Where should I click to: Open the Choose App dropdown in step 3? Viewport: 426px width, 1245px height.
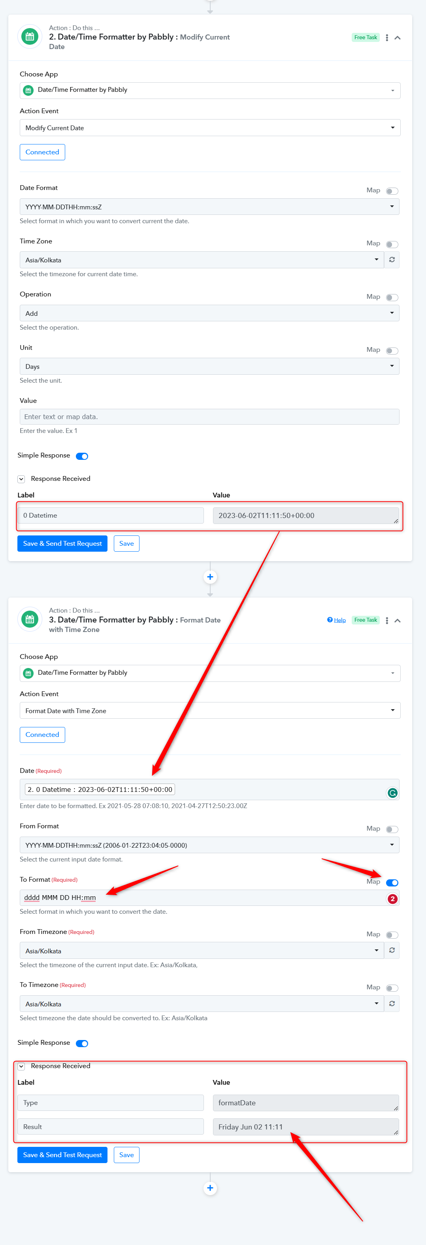pyautogui.click(x=210, y=673)
